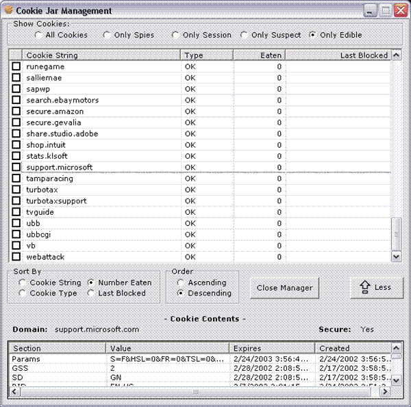The image size is (411, 407).
Task: Click the Section column header
Action: [58, 348]
